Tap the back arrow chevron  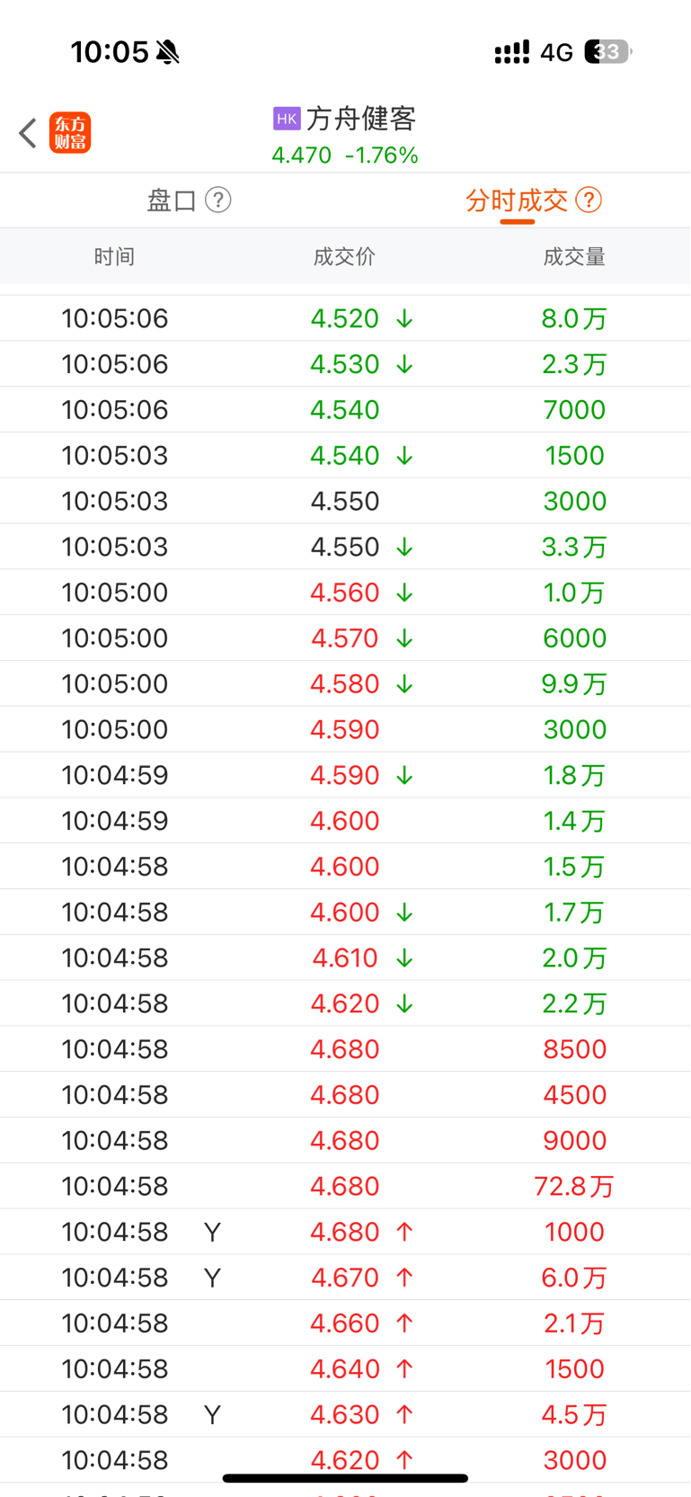tap(28, 133)
